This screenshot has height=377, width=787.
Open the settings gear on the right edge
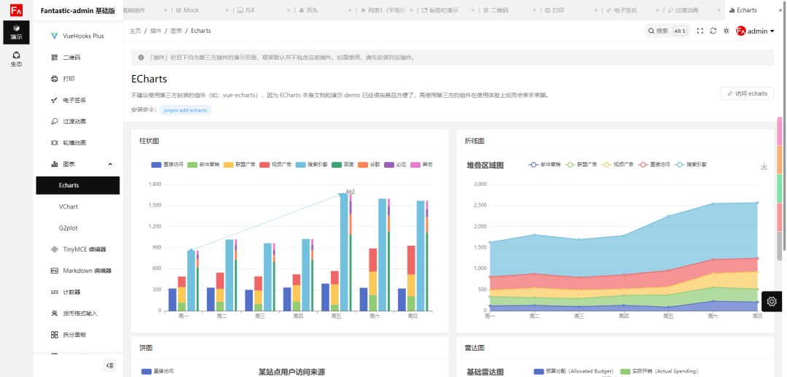pyautogui.click(x=772, y=301)
